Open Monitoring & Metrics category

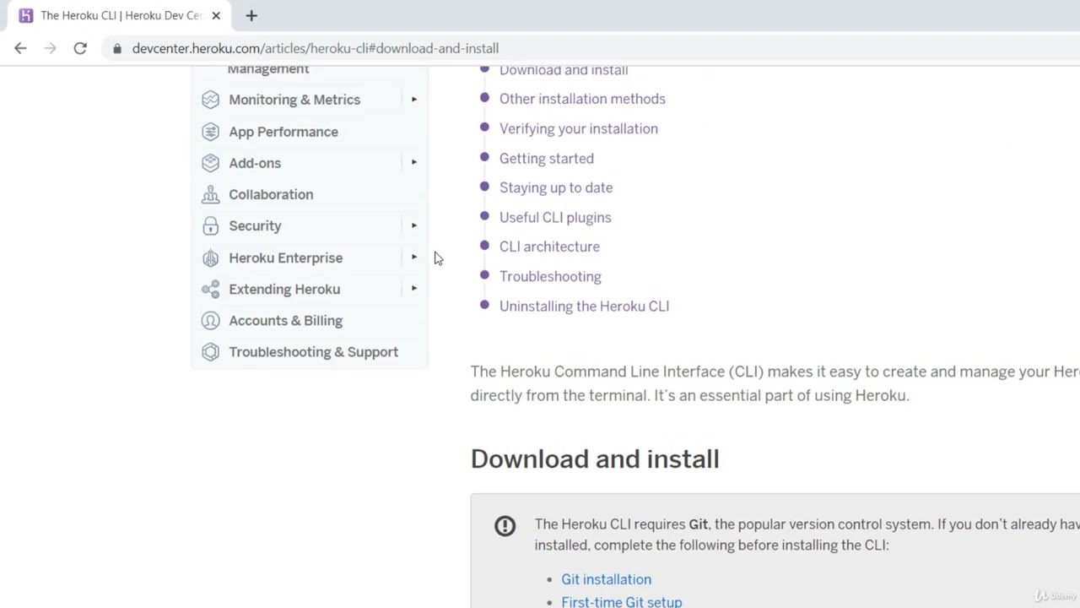pos(294,100)
